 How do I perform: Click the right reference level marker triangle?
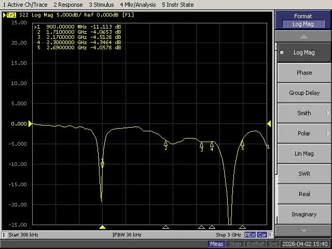pos(269,123)
